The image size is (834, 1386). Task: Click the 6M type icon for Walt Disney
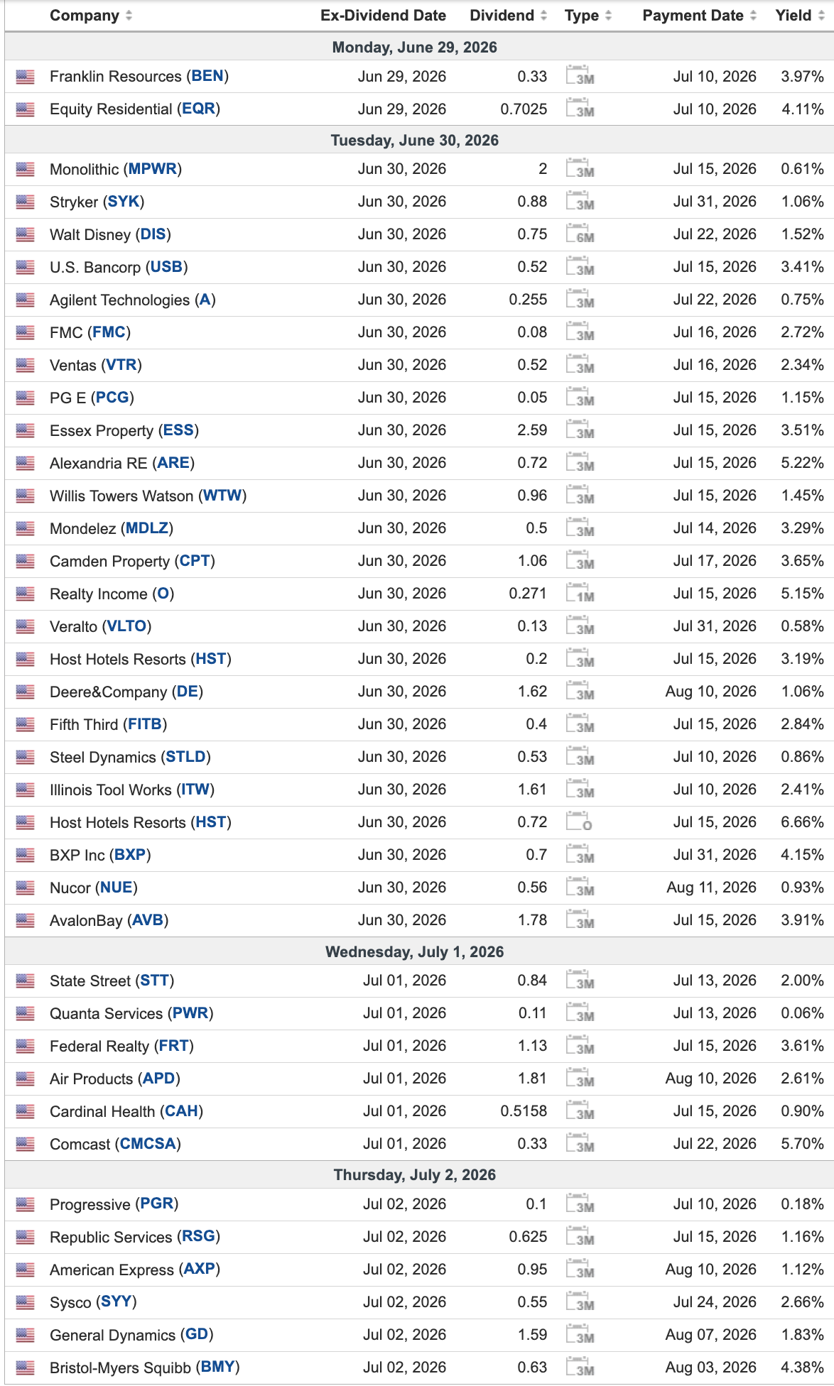580,234
